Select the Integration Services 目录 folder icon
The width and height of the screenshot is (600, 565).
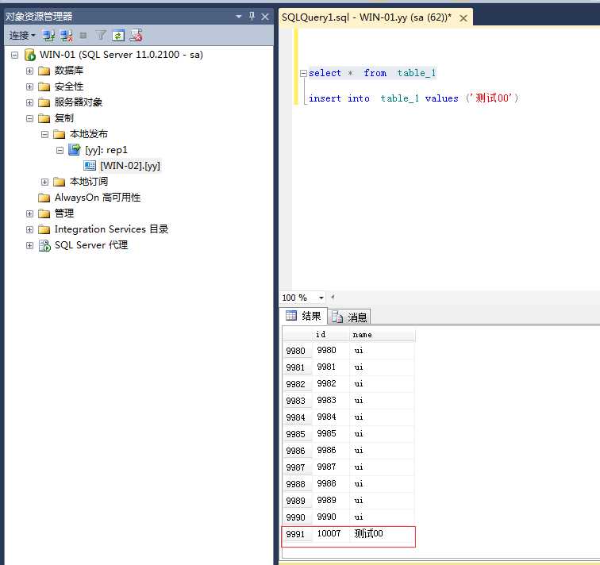44,229
